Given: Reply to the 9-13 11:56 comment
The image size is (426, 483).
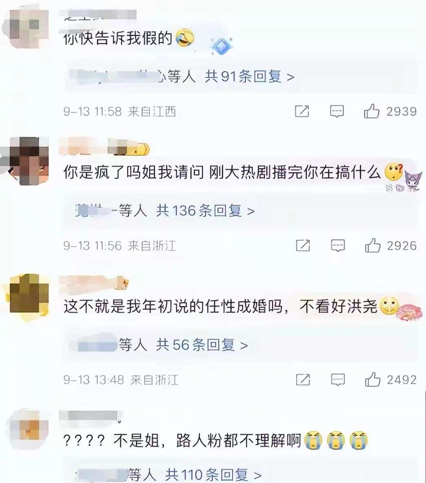Looking at the screenshot, I should (x=338, y=246).
